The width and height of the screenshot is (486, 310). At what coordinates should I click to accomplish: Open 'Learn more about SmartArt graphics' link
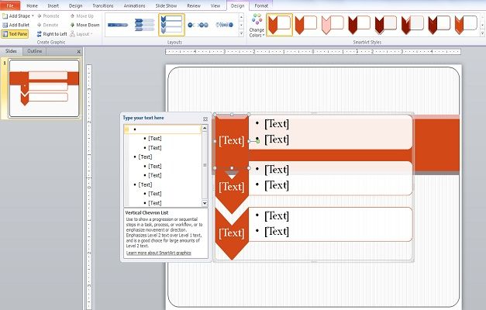159,253
